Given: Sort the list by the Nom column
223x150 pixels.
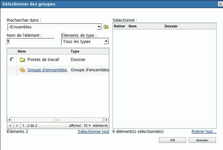Looking at the screenshot, I should [x=22, y=51].
